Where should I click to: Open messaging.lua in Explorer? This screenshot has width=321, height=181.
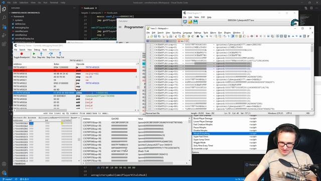pyautogui.click(x=22, y=28)
